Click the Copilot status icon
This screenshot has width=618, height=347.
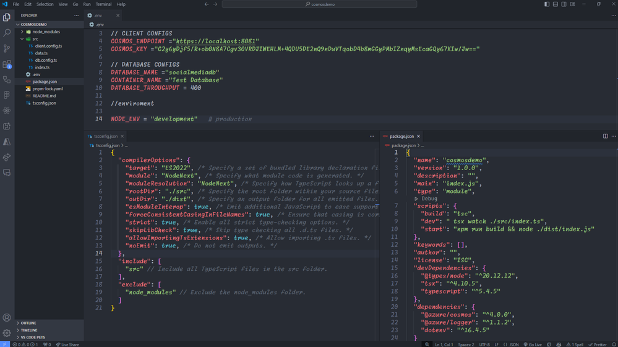point(559,345)
